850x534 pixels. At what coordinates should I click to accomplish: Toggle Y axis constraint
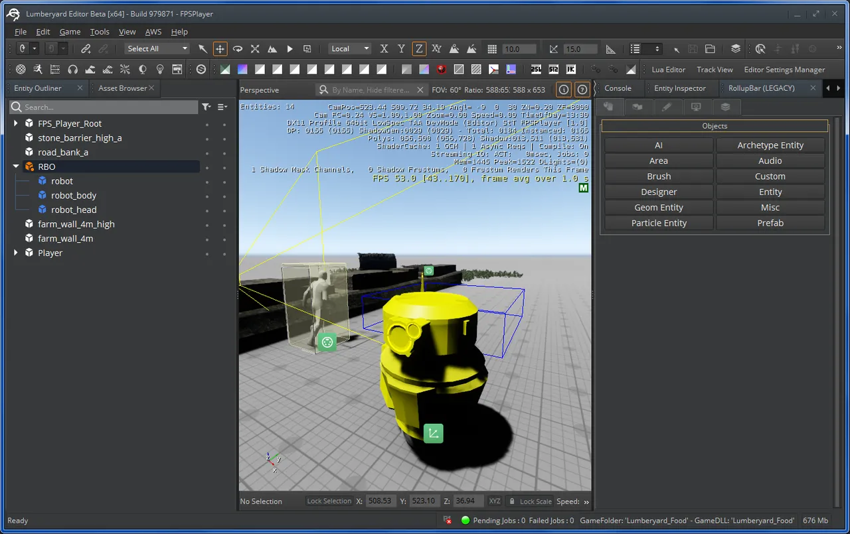(401, 48)
